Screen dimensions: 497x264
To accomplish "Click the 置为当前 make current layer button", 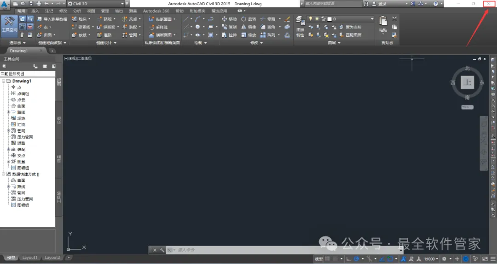I will (x=350, y=27).
